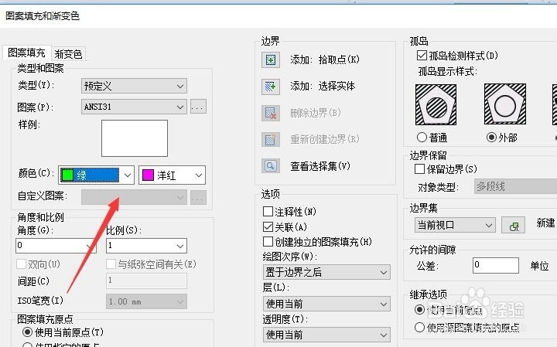Image resolution: width=557 pixels, height=347 pixels.
Task: Open the 边界集 dropdown showing 当前视口
Action: (455, 226)
